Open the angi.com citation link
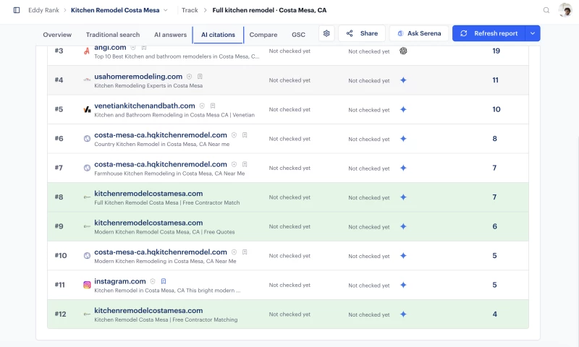The height and width of the screenshot is (347, 579). click(110, 48)
